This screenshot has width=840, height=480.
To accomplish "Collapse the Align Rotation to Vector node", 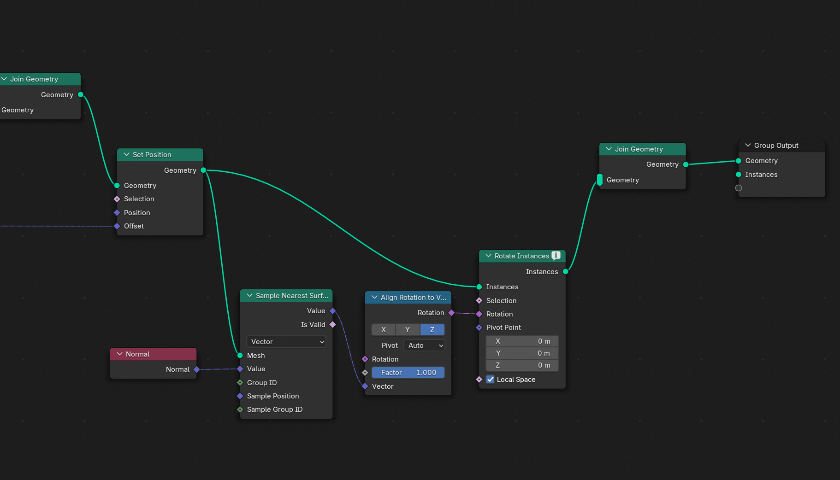I will point(374,297).
